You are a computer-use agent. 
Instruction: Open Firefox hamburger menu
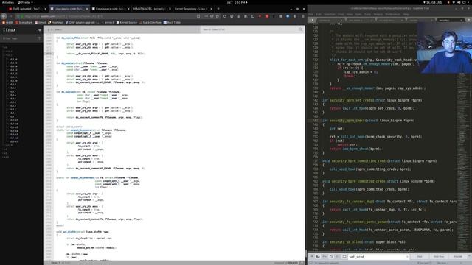(x=302, y=16)
